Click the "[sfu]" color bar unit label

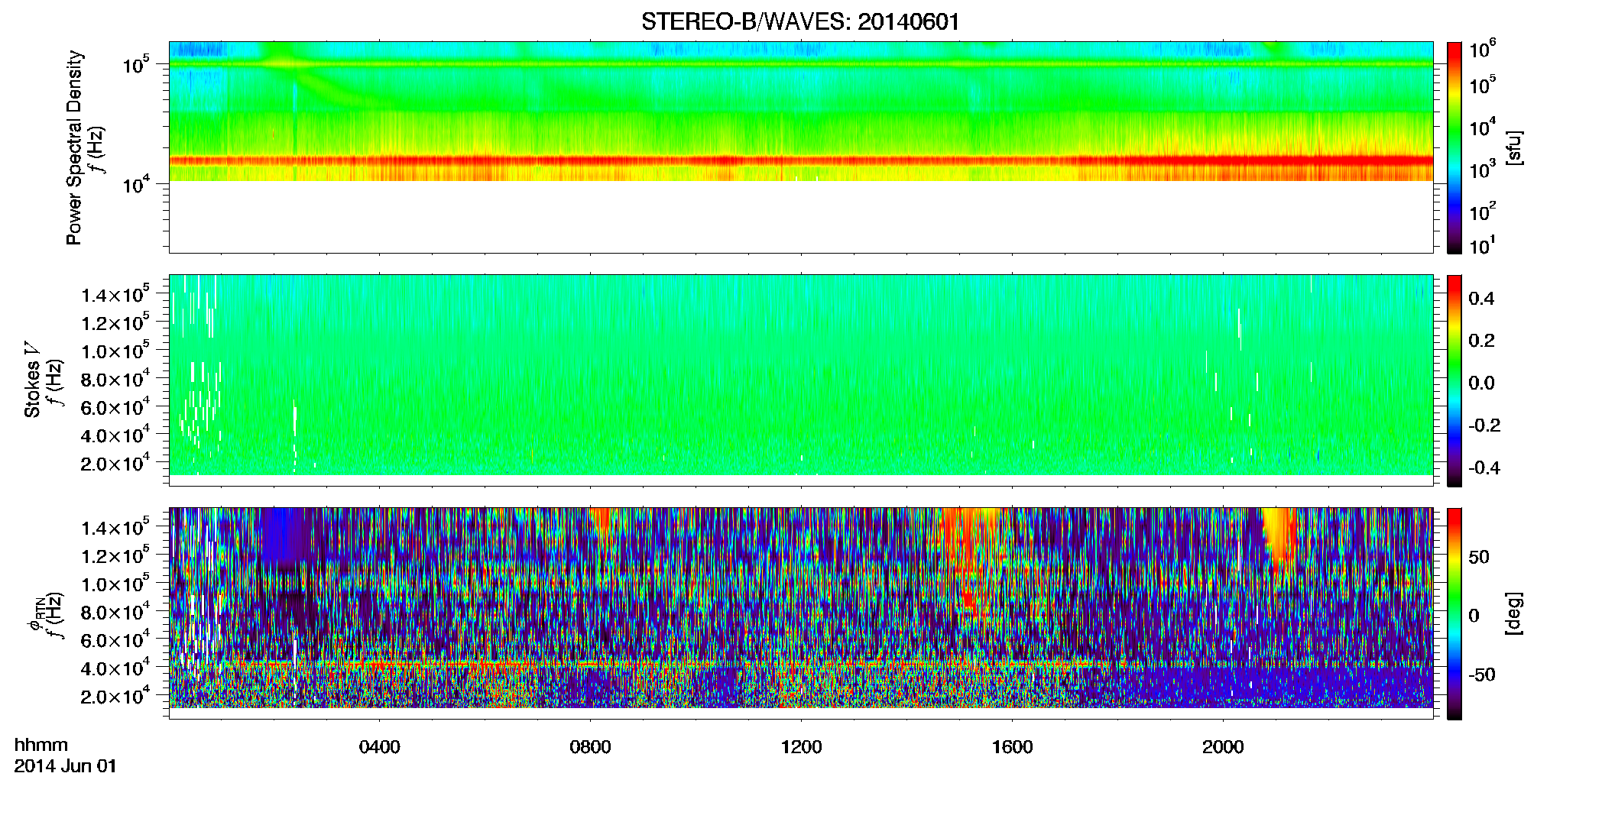pyautogui.click(x=1513, y=147)
